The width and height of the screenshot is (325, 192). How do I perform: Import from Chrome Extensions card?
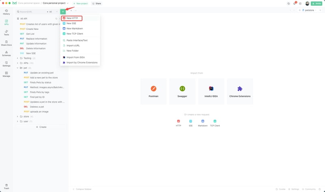[240, 92]
